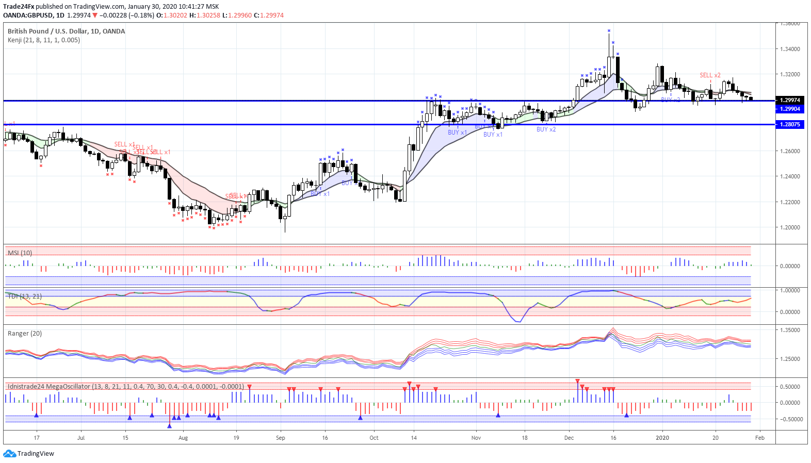Click the TDI 1.00000 scale label
Image resolution: width=811 pixels, height=463 pixels.
pyautogui.click(x=790, y=290)
